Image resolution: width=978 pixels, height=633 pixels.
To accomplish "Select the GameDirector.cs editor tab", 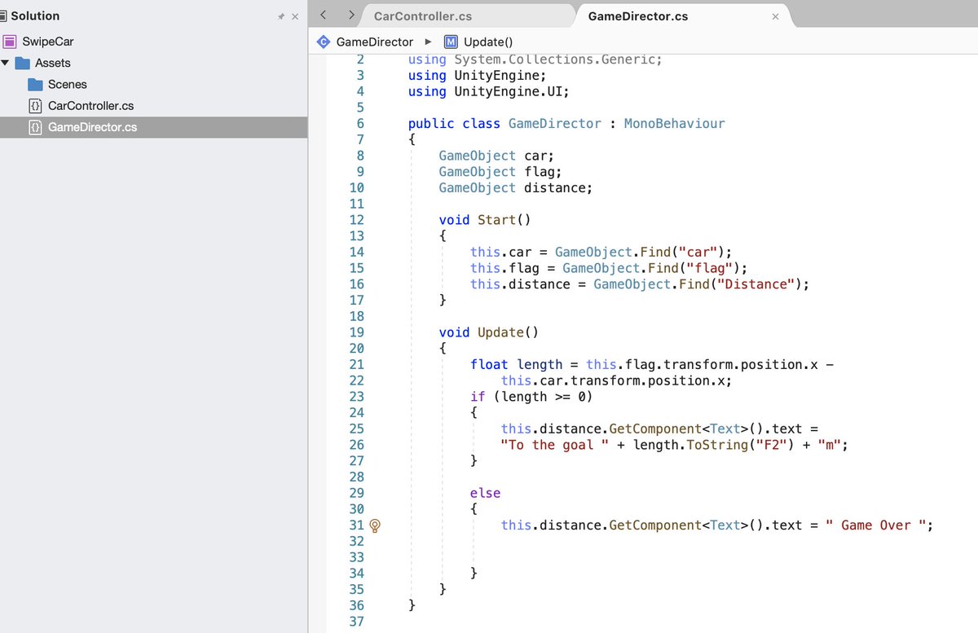I will [637, 16].
